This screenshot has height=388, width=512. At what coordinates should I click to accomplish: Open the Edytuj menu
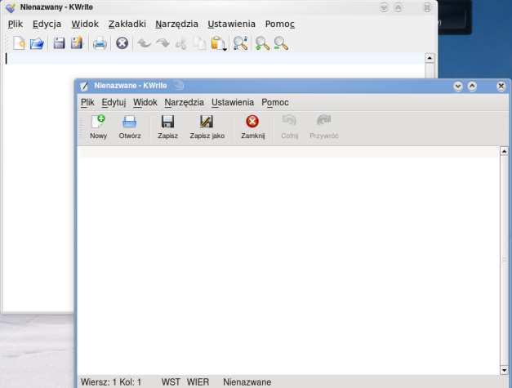click(x=114, y=103)
